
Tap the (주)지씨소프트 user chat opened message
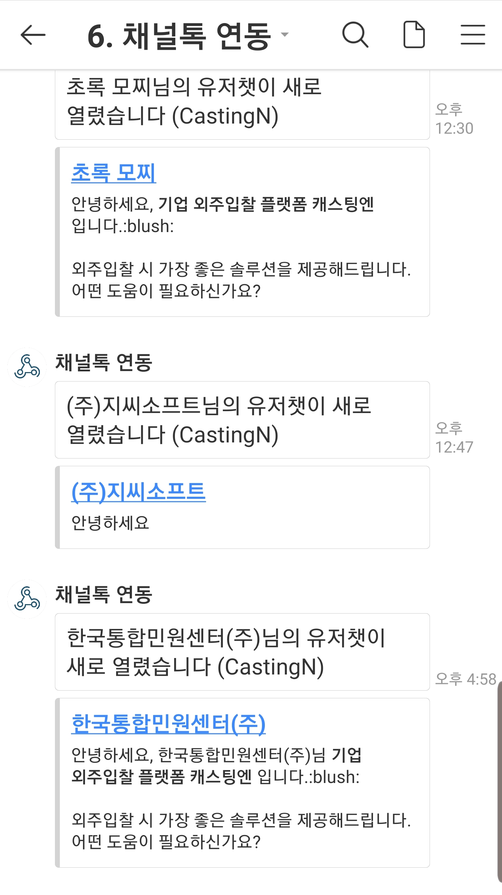click(x=242, y=420)
